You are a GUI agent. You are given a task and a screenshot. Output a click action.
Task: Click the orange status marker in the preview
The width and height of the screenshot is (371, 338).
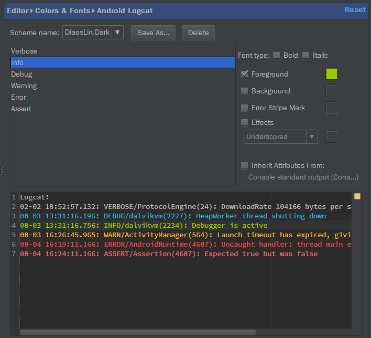[x=357, y=196]
